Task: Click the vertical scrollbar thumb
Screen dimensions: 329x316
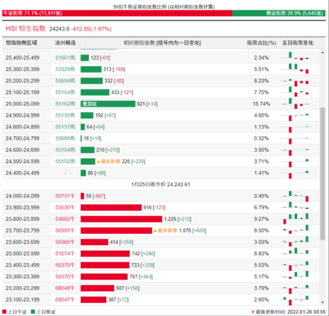Action: (x=322, y=173)
